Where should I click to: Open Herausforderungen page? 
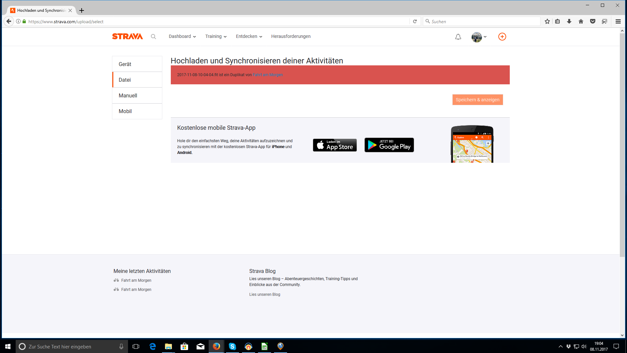pos(291,36)
